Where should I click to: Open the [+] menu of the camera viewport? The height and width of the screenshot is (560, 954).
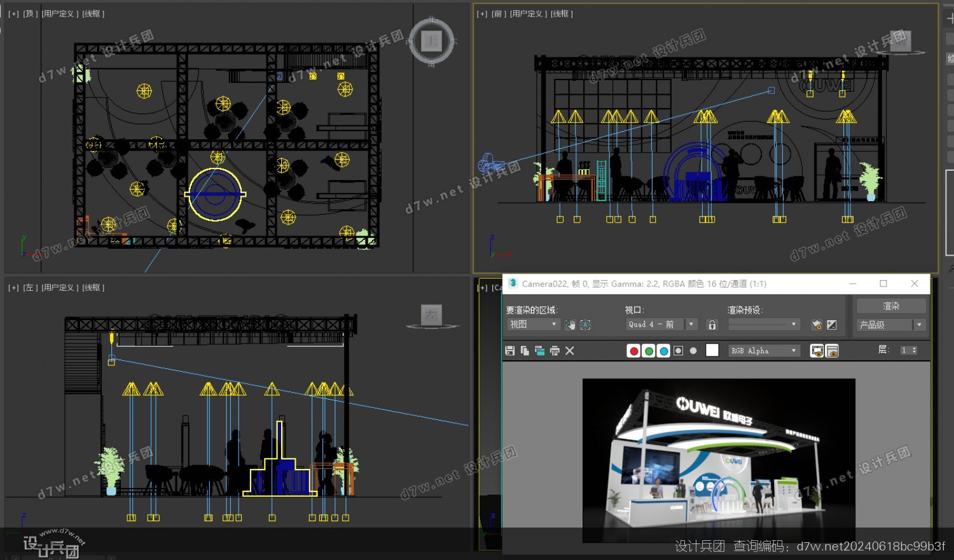pyautogui.click(x=482, y=288)
